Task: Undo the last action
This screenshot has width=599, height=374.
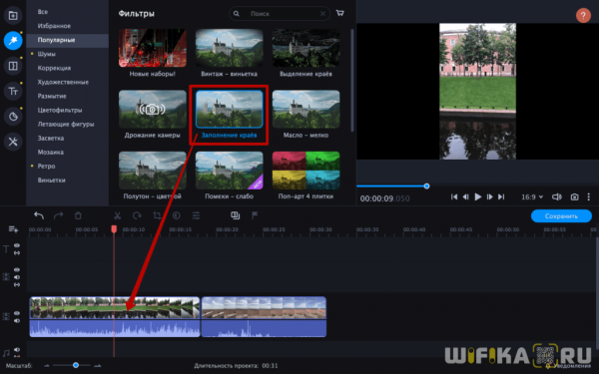Action: click(x=39, y=215)
